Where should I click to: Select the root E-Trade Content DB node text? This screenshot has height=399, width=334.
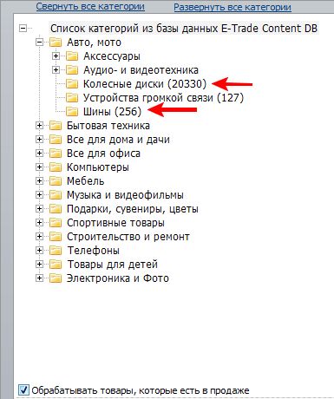click(x=184, y=29)
